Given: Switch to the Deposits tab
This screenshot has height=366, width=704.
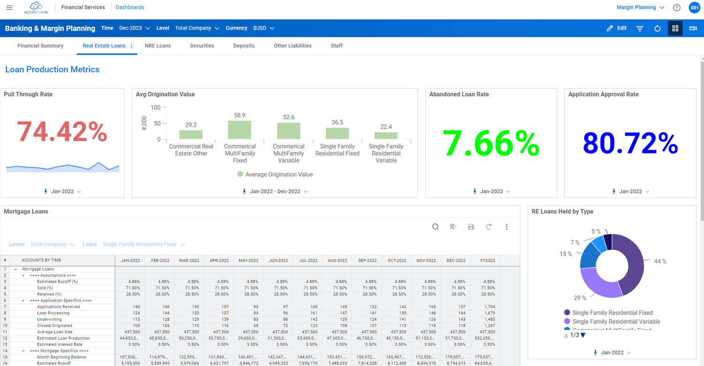Looking at the screenshot, I should point(244,46).
